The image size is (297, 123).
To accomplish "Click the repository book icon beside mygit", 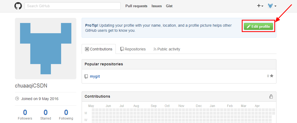I will pos(86,76).
